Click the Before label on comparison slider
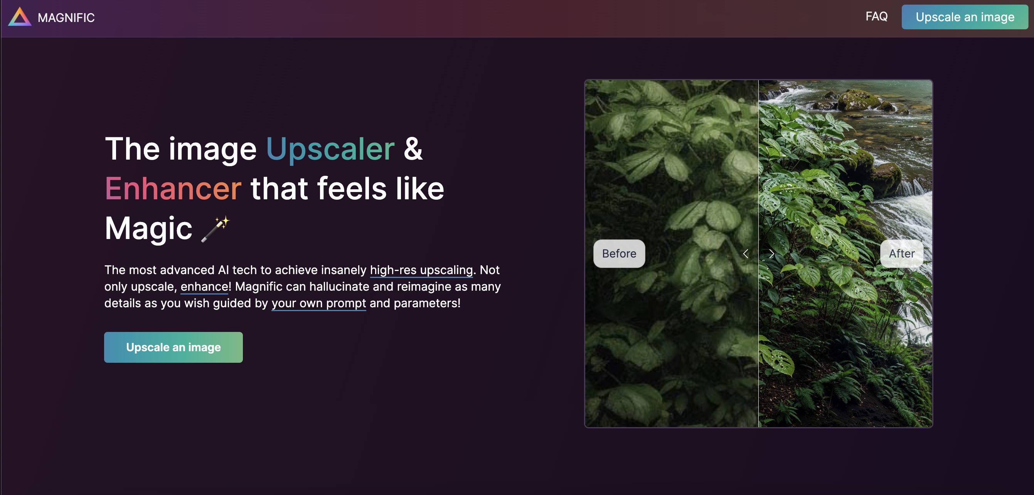This screenshot has height=495, width=1034. coord(618,253)
